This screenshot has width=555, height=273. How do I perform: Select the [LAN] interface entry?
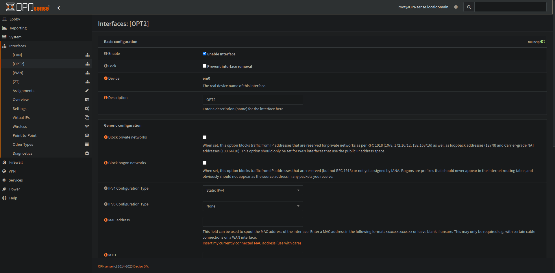point(46,55)
